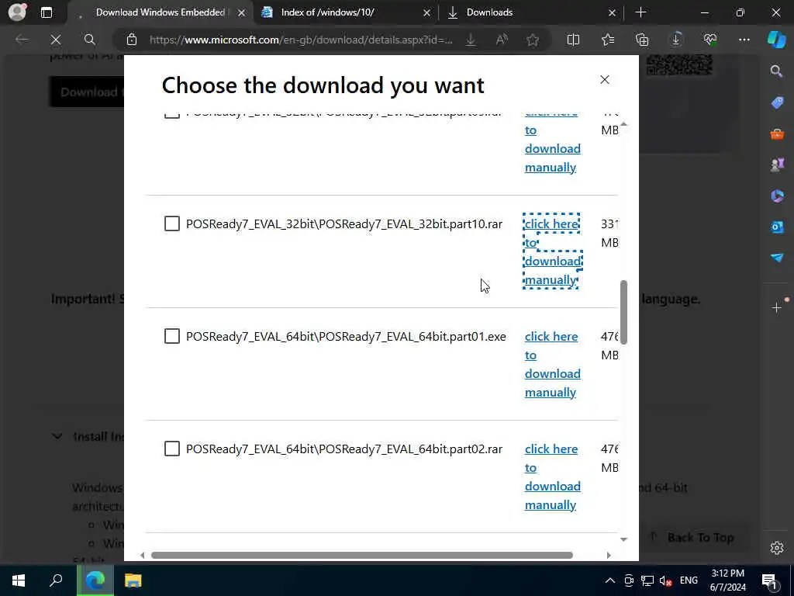Open a new tab with plus button
The width and height of the screenshot is (794, 596).
point(640,12)
